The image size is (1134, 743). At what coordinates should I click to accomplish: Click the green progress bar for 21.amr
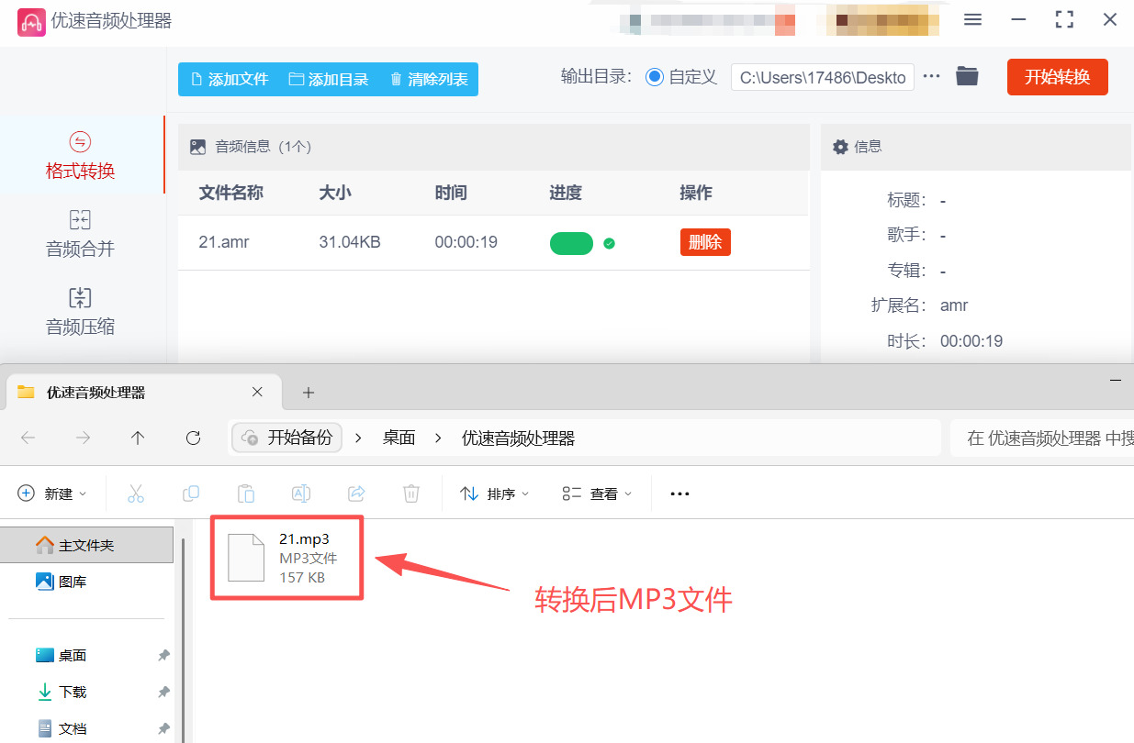571,243
